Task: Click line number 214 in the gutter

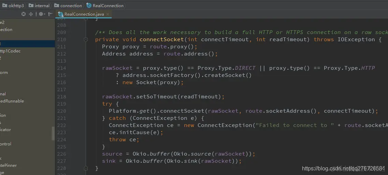Action: pos(61,68)
